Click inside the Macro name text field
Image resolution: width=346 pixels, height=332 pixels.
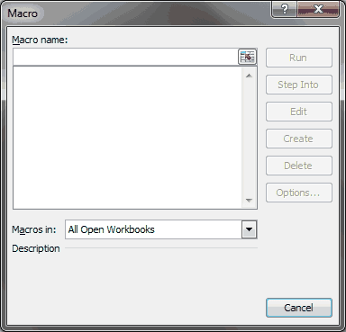click(x=125, y=57)
